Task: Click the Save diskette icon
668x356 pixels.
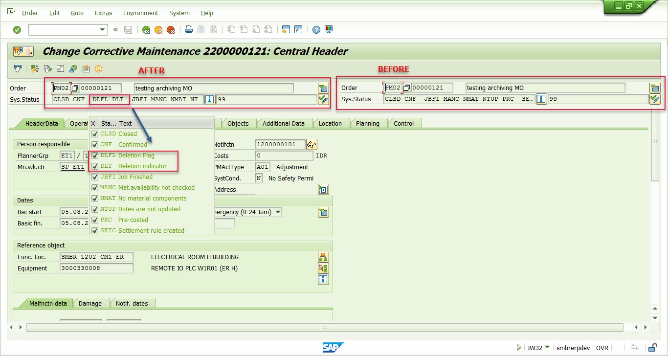Action: [128, 30]
